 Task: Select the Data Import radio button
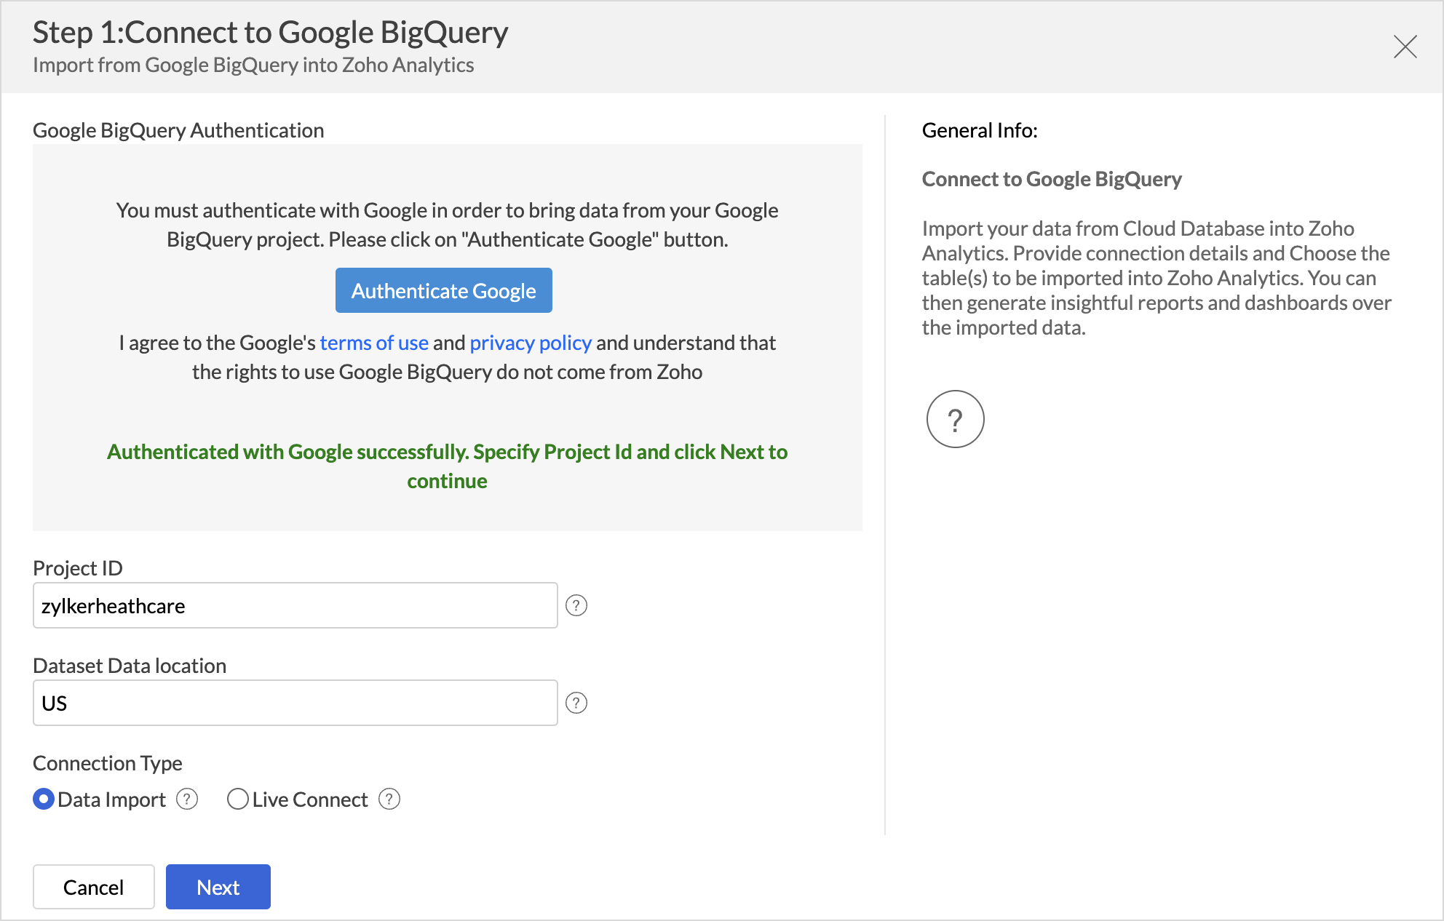[x=44, y=800]
